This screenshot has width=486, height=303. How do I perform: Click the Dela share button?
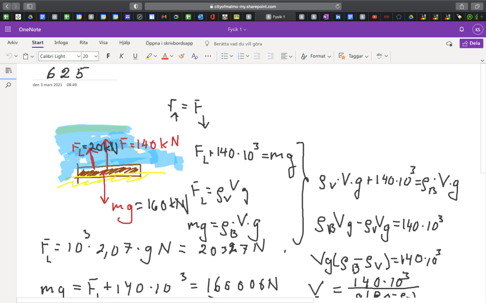click(x=471, y=43)
